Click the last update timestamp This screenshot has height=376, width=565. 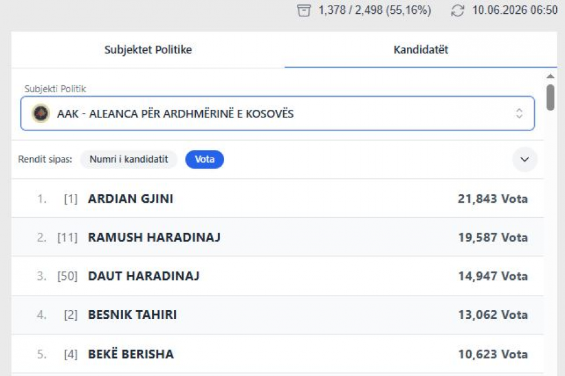pos(515,10)
